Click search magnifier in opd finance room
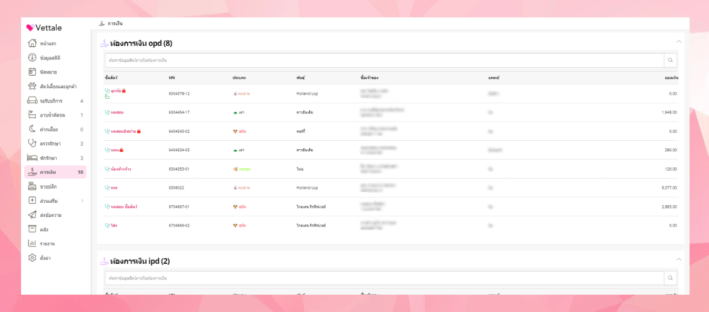This screenshot has width=709, height=312. 670,60
